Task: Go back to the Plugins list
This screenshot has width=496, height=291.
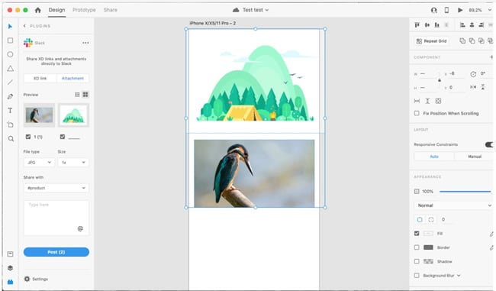Action: 24,26
